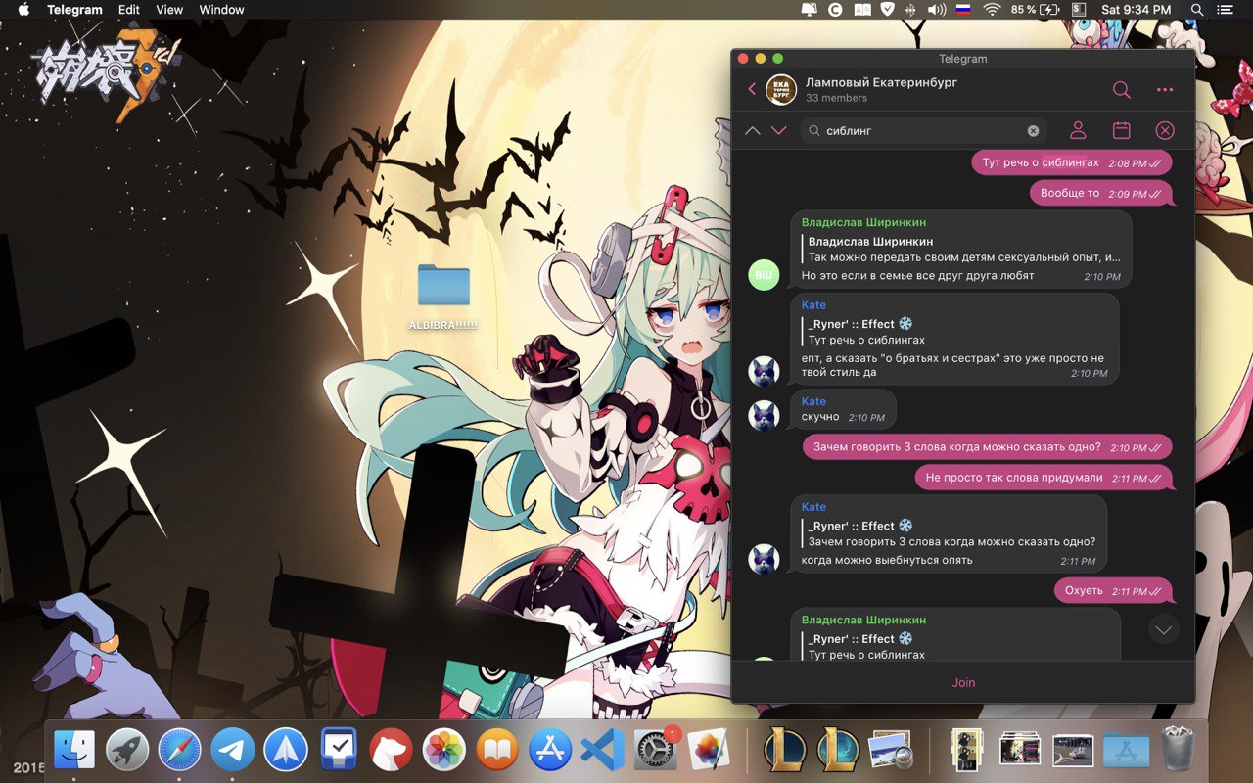The height and width of the screenshot is (783, 1253).
Task: Open Spark mail app in Dock
Action: click(x=286, y=751)
